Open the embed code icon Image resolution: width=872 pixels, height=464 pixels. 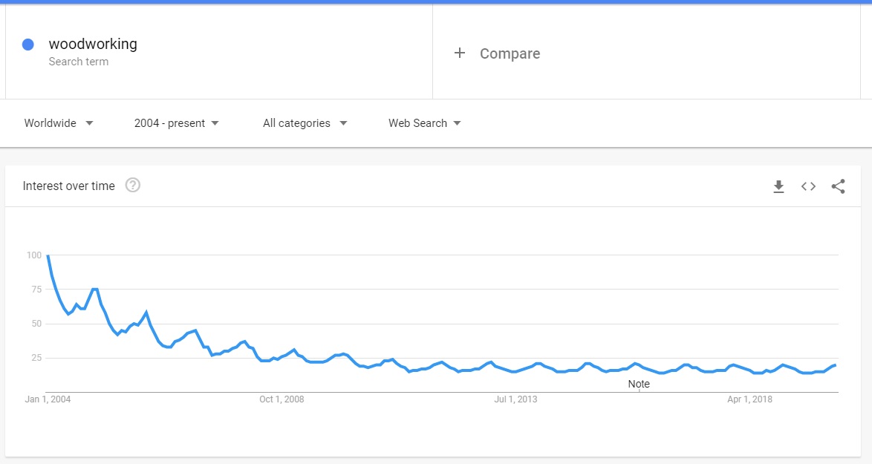(808, 186)
